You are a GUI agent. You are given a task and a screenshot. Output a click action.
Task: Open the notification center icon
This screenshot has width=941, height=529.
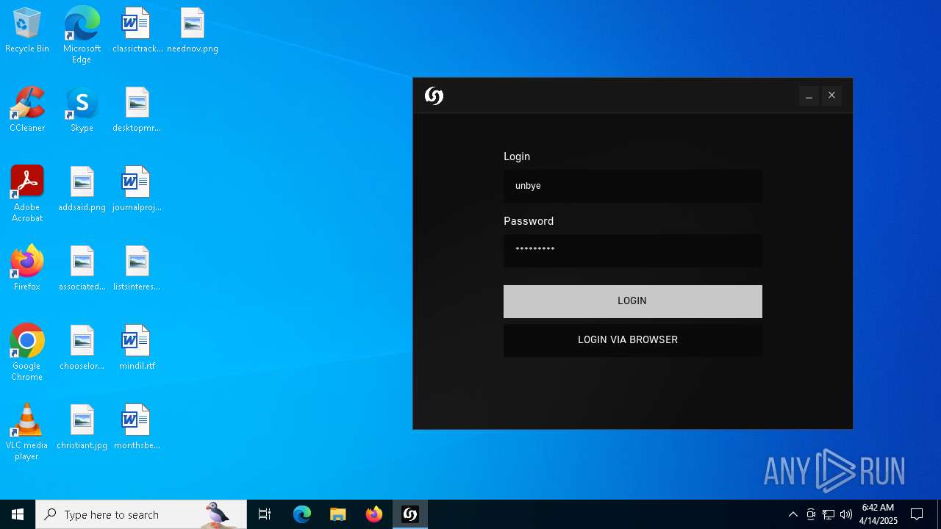(x=917, y=514)
